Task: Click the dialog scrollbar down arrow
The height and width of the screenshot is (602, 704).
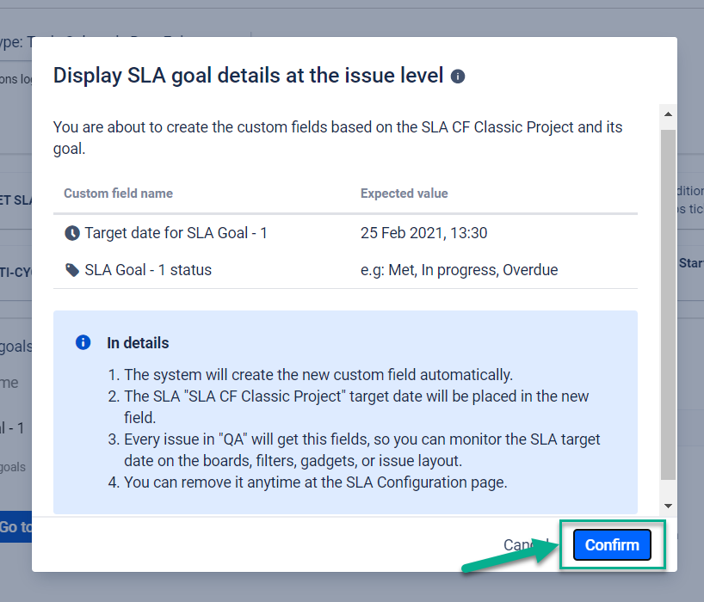Action: click(668, 506)
